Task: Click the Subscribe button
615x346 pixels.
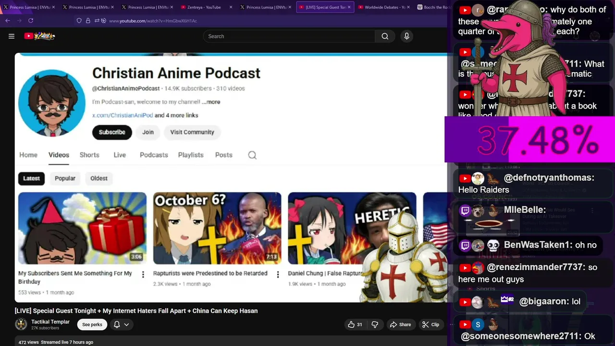Action: (x=112, y=132)
